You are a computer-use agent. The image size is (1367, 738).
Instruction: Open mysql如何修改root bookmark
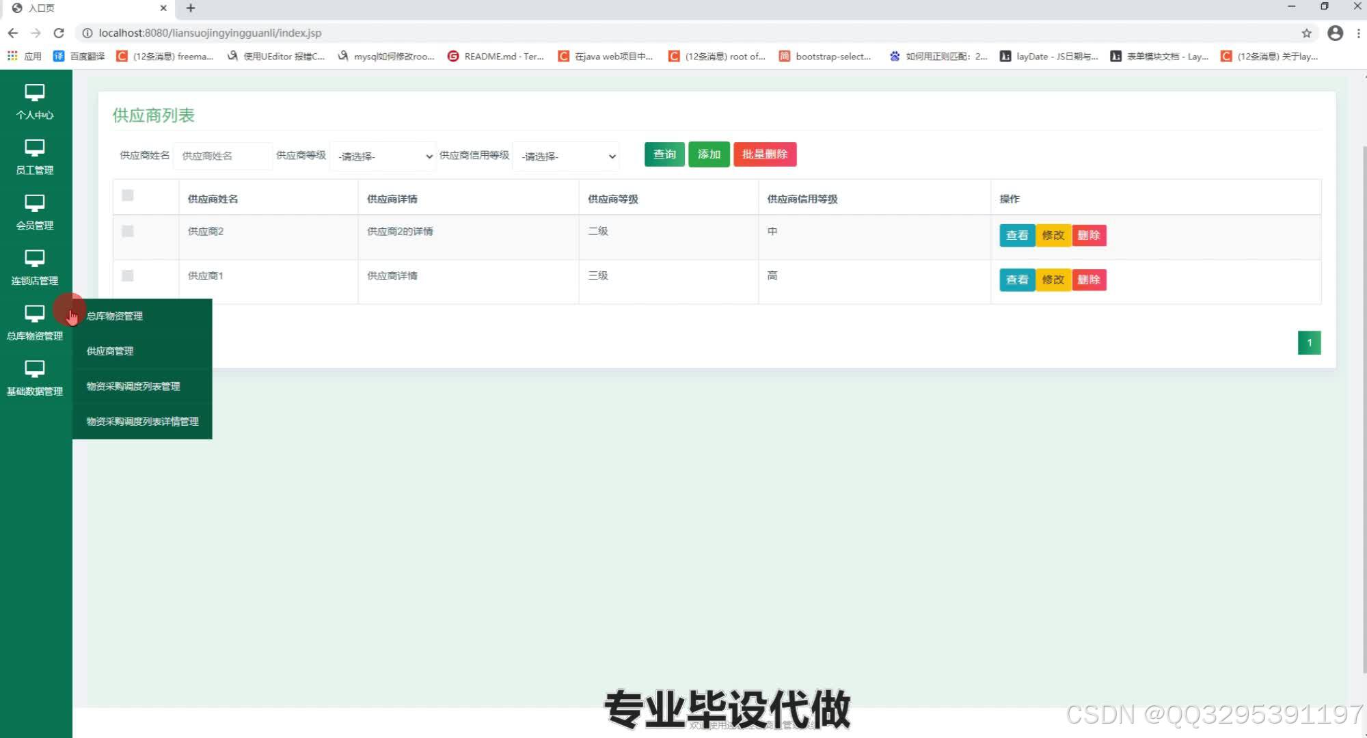pyautogui.click(x=386, y=56)
